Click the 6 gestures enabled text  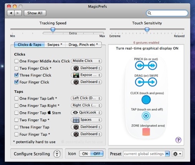[x=146, y=42]
